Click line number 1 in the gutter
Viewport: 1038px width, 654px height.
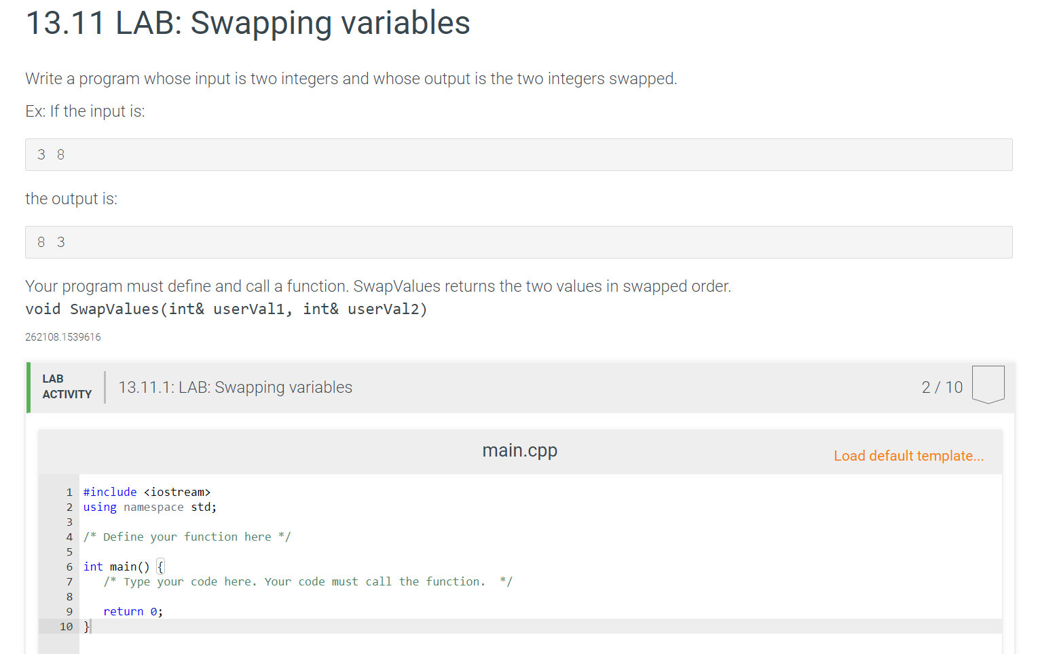tap(69, 492)
